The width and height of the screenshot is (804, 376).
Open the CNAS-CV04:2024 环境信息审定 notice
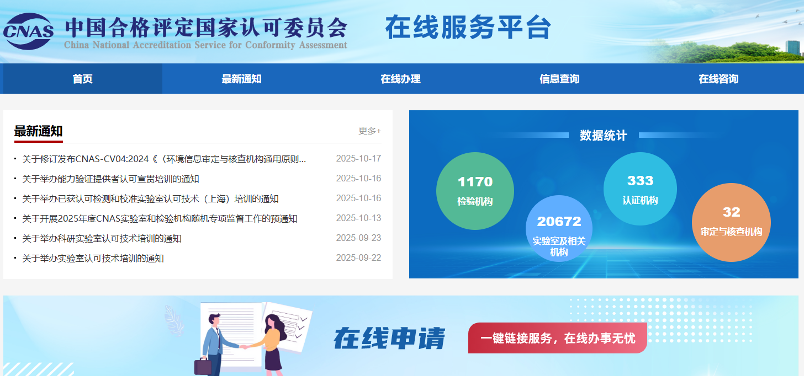(x=163, y=158)
